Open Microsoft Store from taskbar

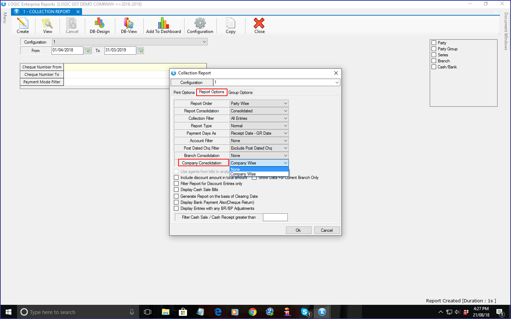click(183, 312)
